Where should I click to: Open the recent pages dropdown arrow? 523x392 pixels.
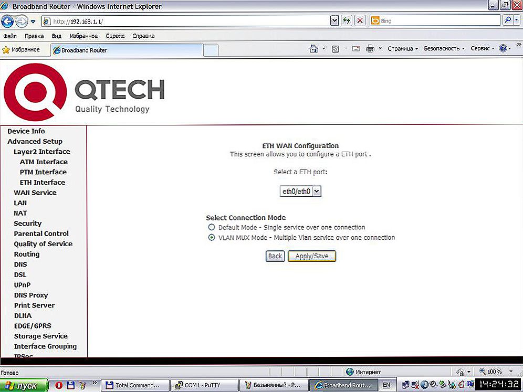[x=33, y=22]
